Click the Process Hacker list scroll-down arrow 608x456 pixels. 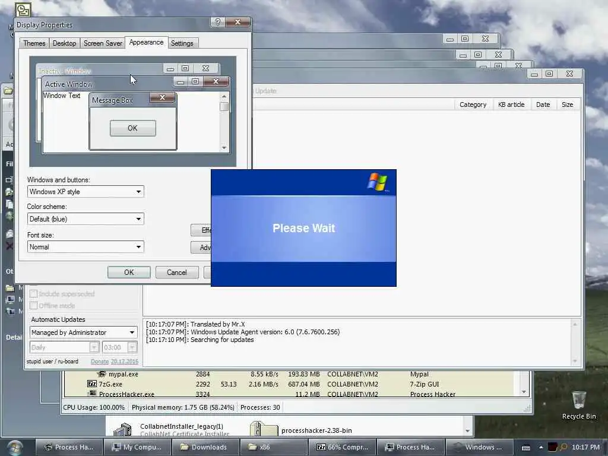coord(524,392)
